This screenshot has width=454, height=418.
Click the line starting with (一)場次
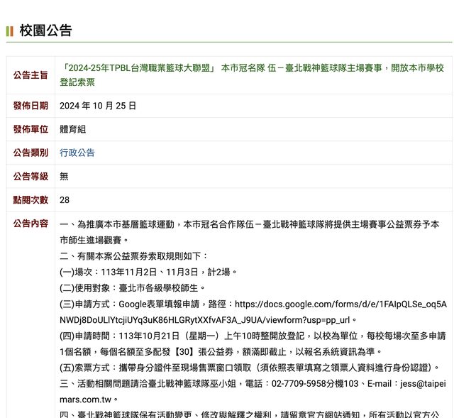148,272
